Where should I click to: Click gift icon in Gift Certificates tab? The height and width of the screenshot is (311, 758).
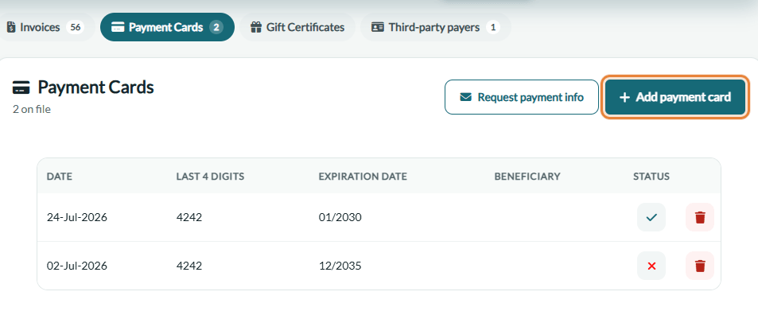coord(256,27)
